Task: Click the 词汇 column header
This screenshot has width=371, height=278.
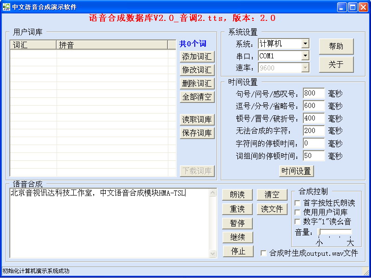Action: [x=33, y=44]
